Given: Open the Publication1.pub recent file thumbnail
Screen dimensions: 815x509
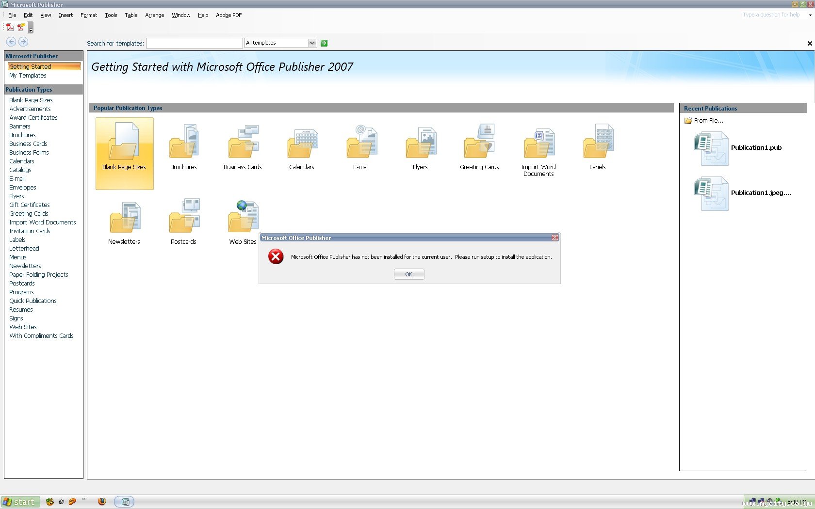Looking at the screenshot, I should 711,148.
